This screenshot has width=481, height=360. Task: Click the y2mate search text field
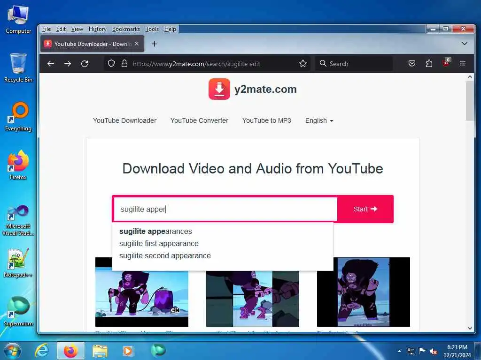point(225,209)
